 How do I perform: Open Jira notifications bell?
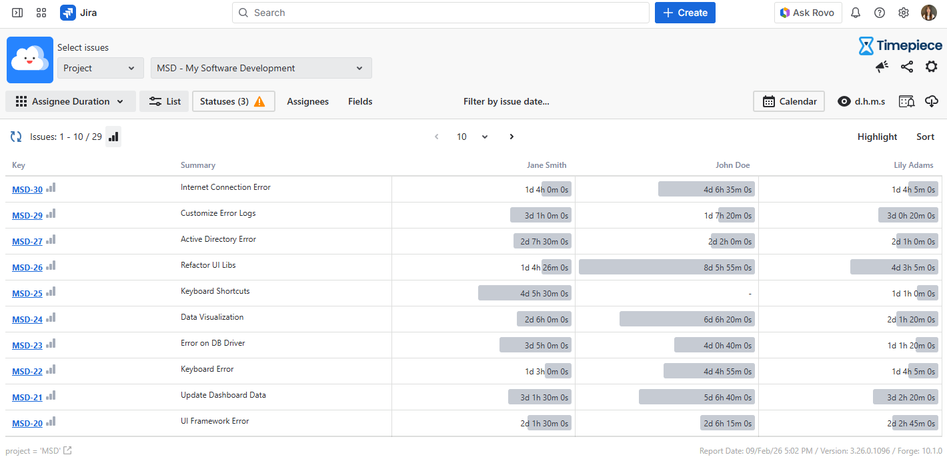pos(856,13)
